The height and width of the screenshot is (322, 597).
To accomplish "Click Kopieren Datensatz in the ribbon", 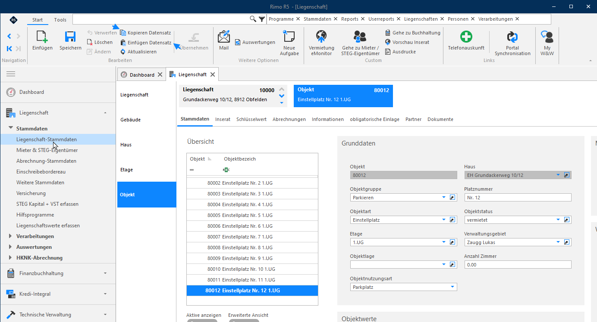I will coord(145,33).
